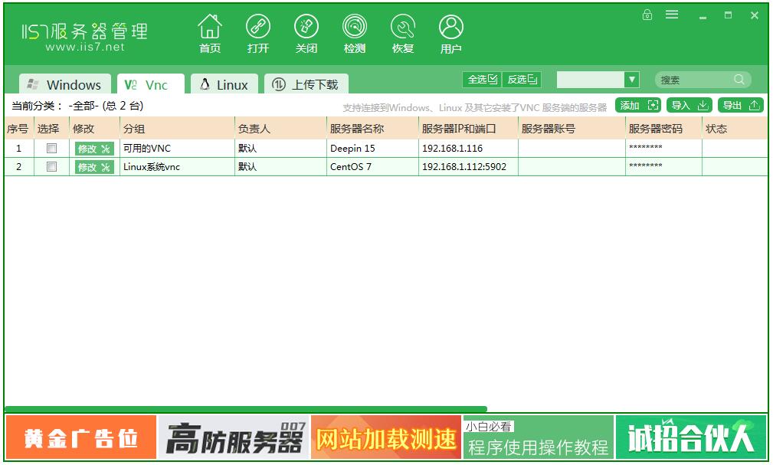Click 修改 to edit the CentOS 7 entry

(x=92, y=166)
